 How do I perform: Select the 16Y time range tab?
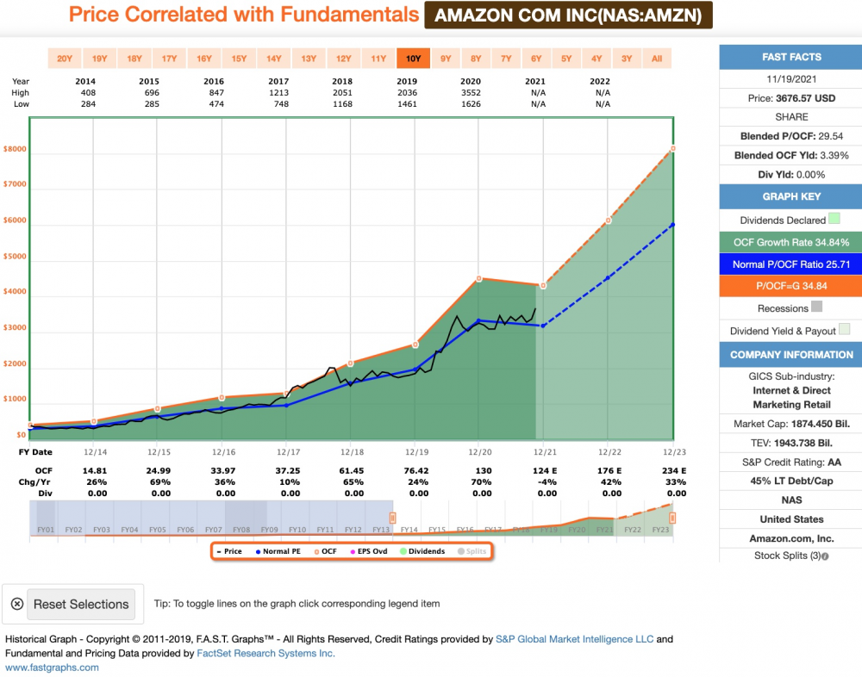pyautogui.click(x=204, y=59)
